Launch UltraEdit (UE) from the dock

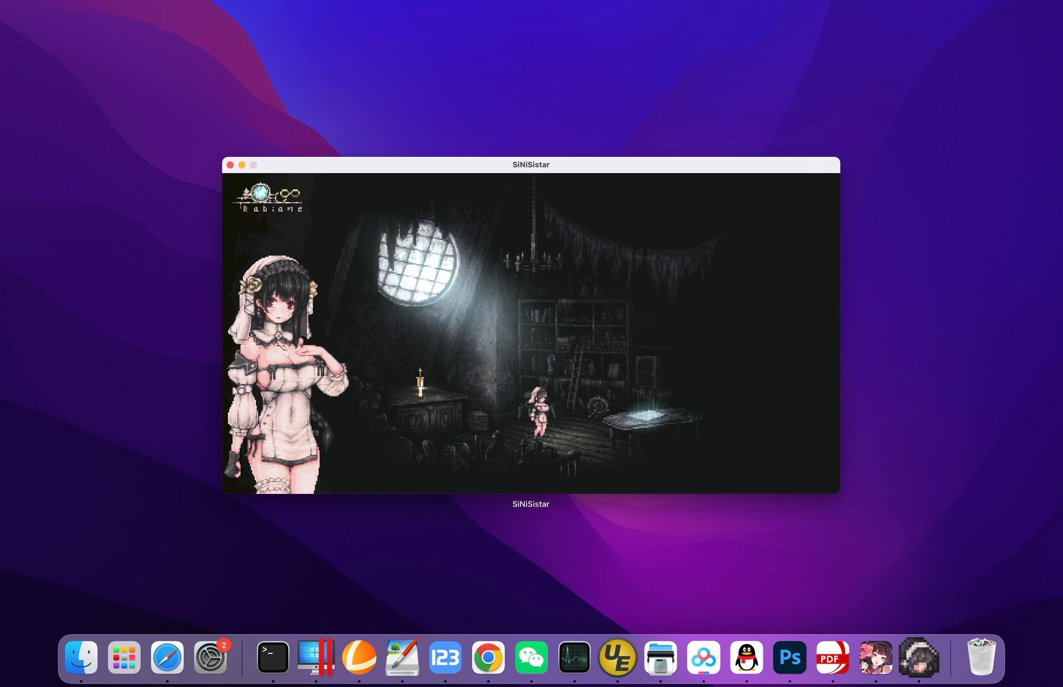click(x=617, y=657)
